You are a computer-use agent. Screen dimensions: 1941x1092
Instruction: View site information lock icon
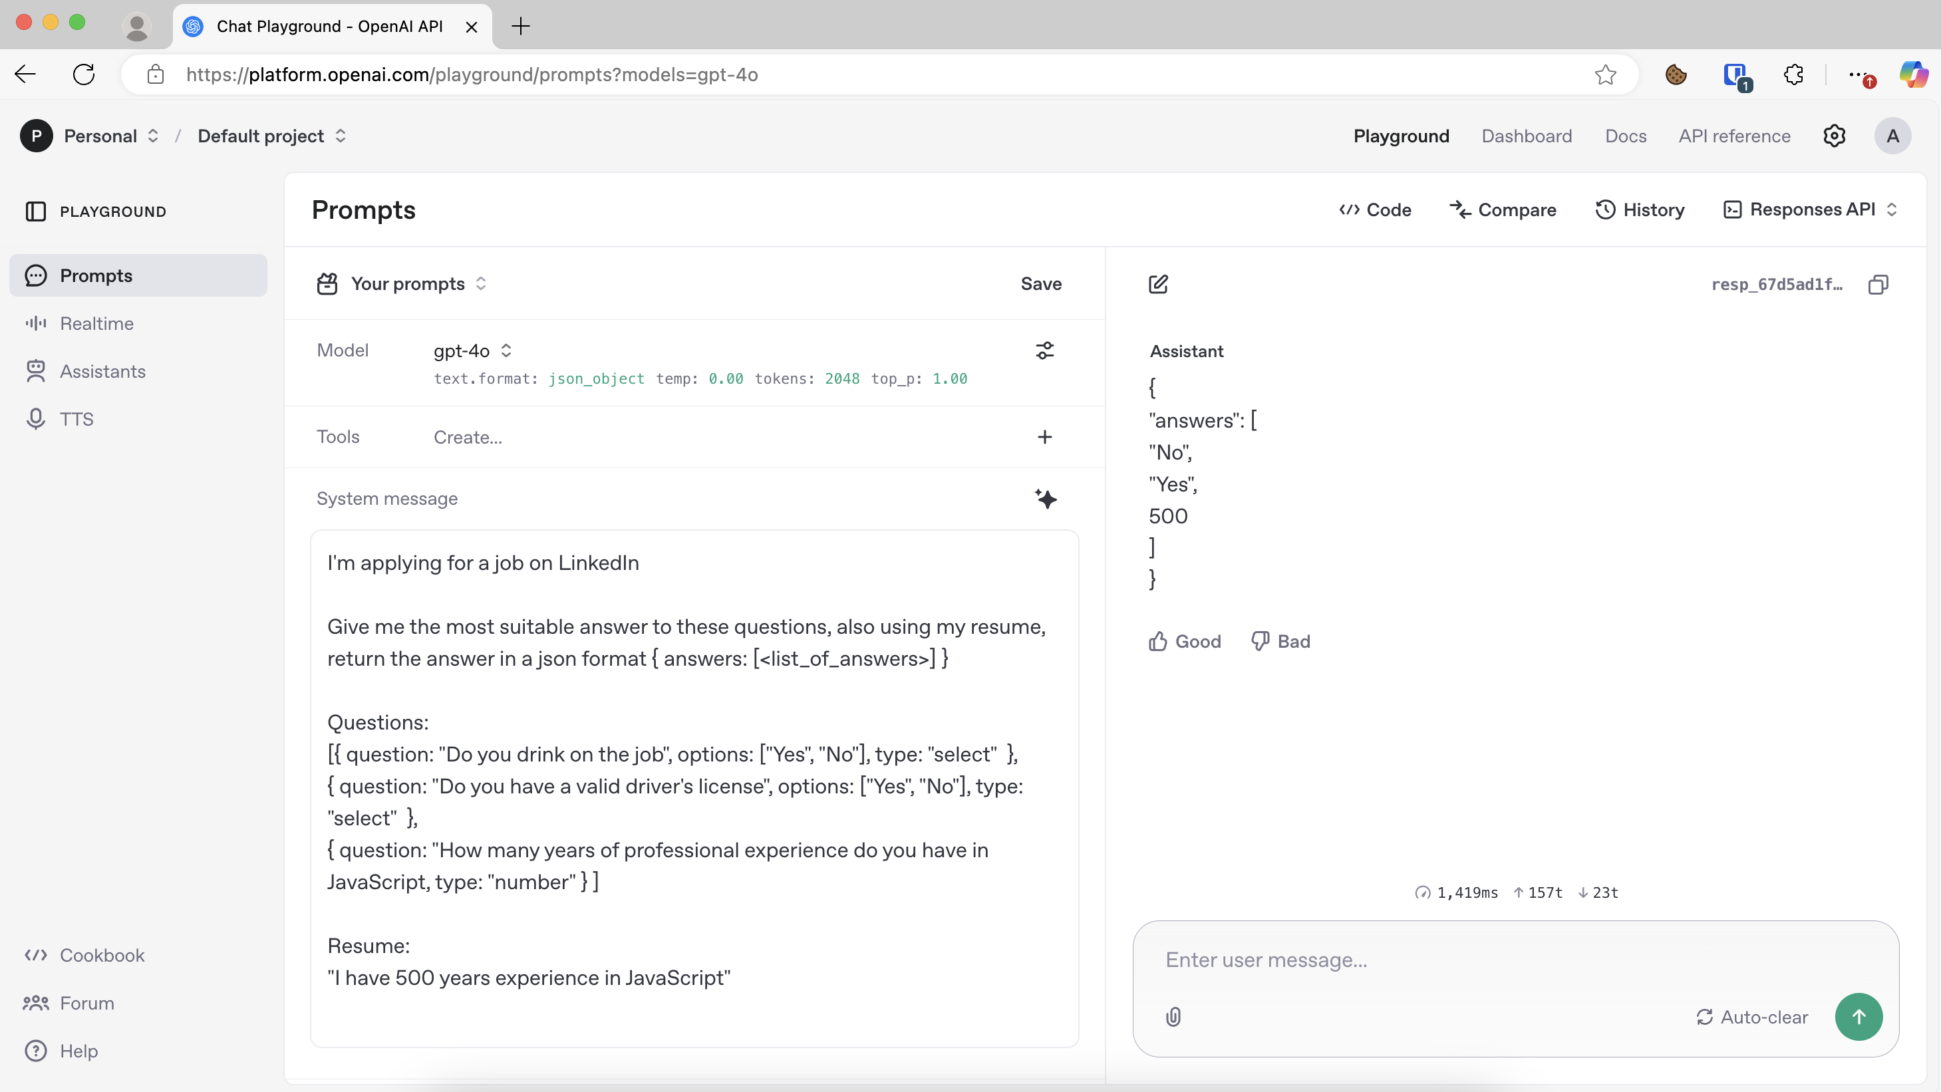click(x=155, y=74)
